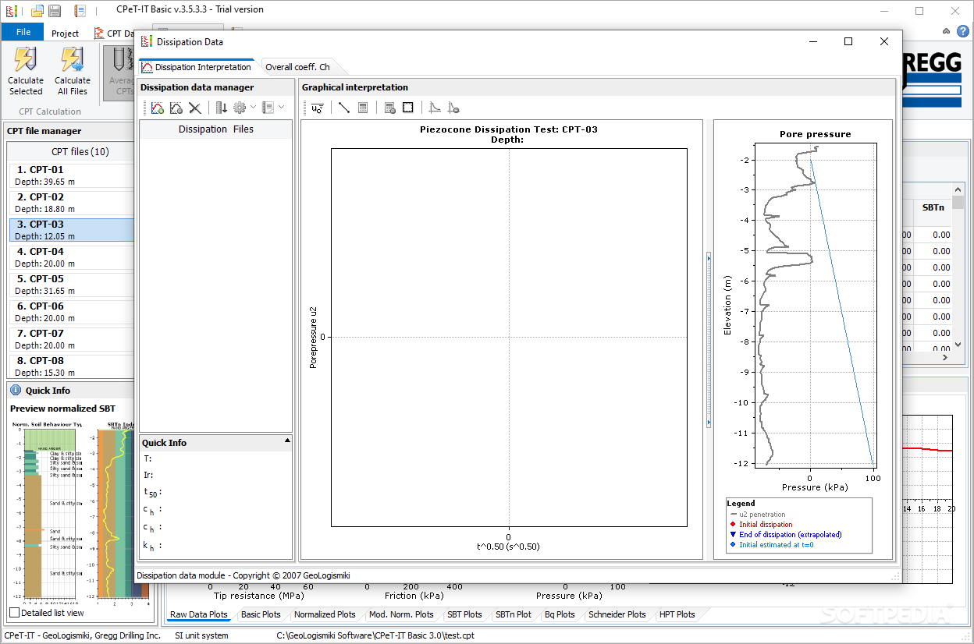Screen dimensions: 974x644
Task: Click the Quick Info blue information icon
Action: 15,390
